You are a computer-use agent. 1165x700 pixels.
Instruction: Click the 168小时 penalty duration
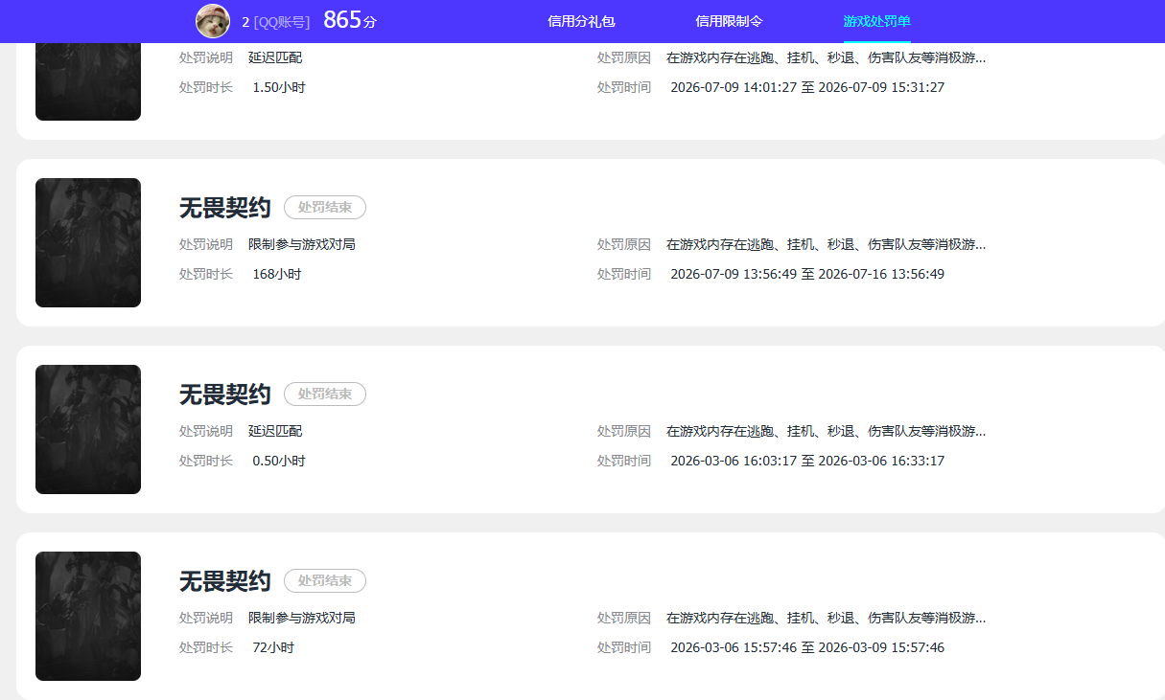pyautogui.click(x=277, y=274)
